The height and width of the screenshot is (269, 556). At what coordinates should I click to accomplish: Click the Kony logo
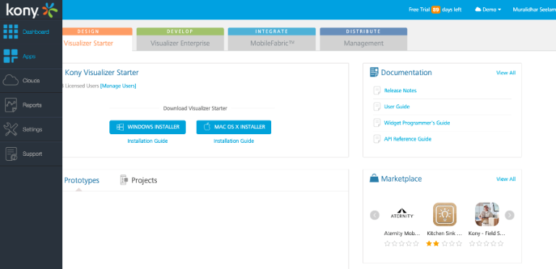32,10
